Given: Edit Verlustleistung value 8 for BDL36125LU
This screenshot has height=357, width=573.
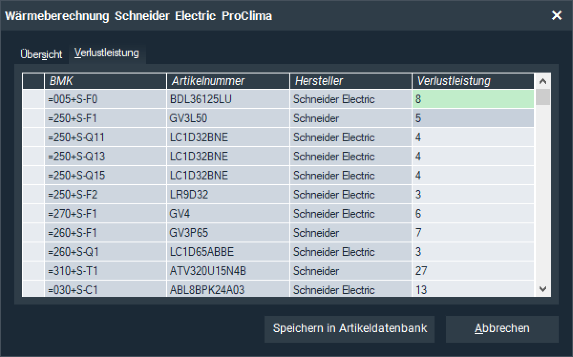Looking at the screenshot, I should pyautogui.click(x=473, y=99).
